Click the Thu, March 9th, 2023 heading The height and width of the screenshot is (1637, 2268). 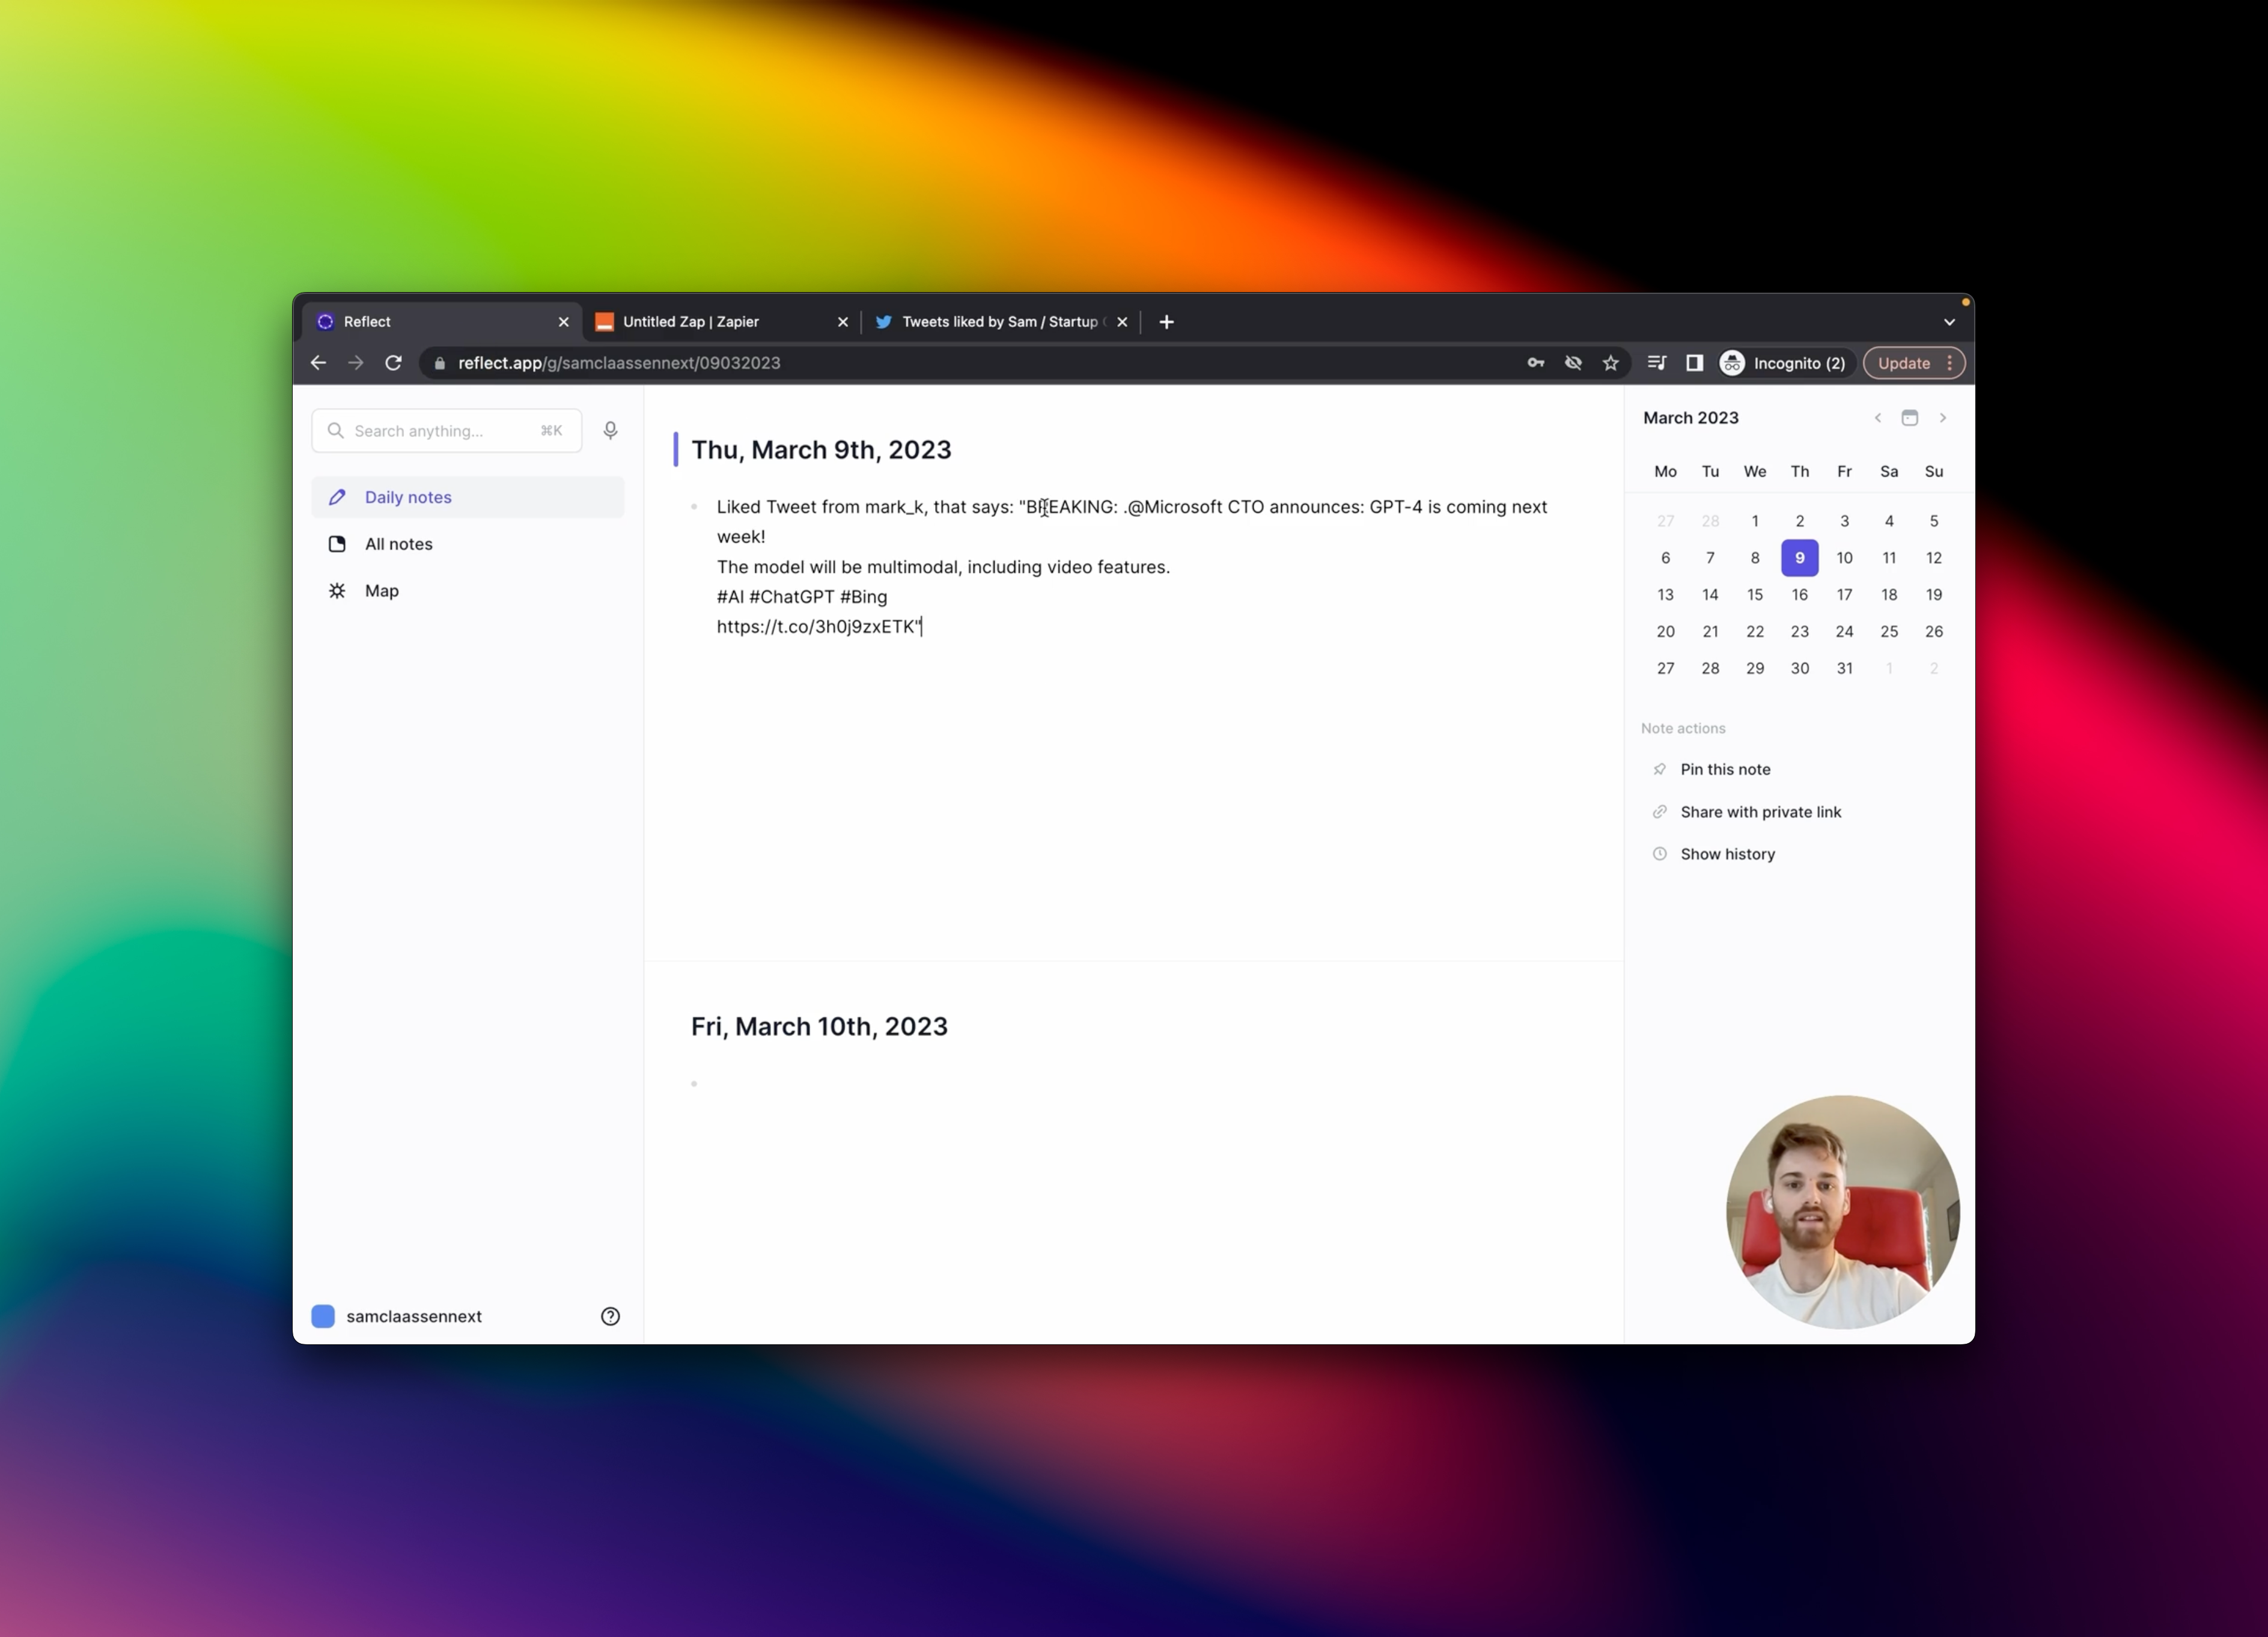pyautogui.click(x=821, y=450)
